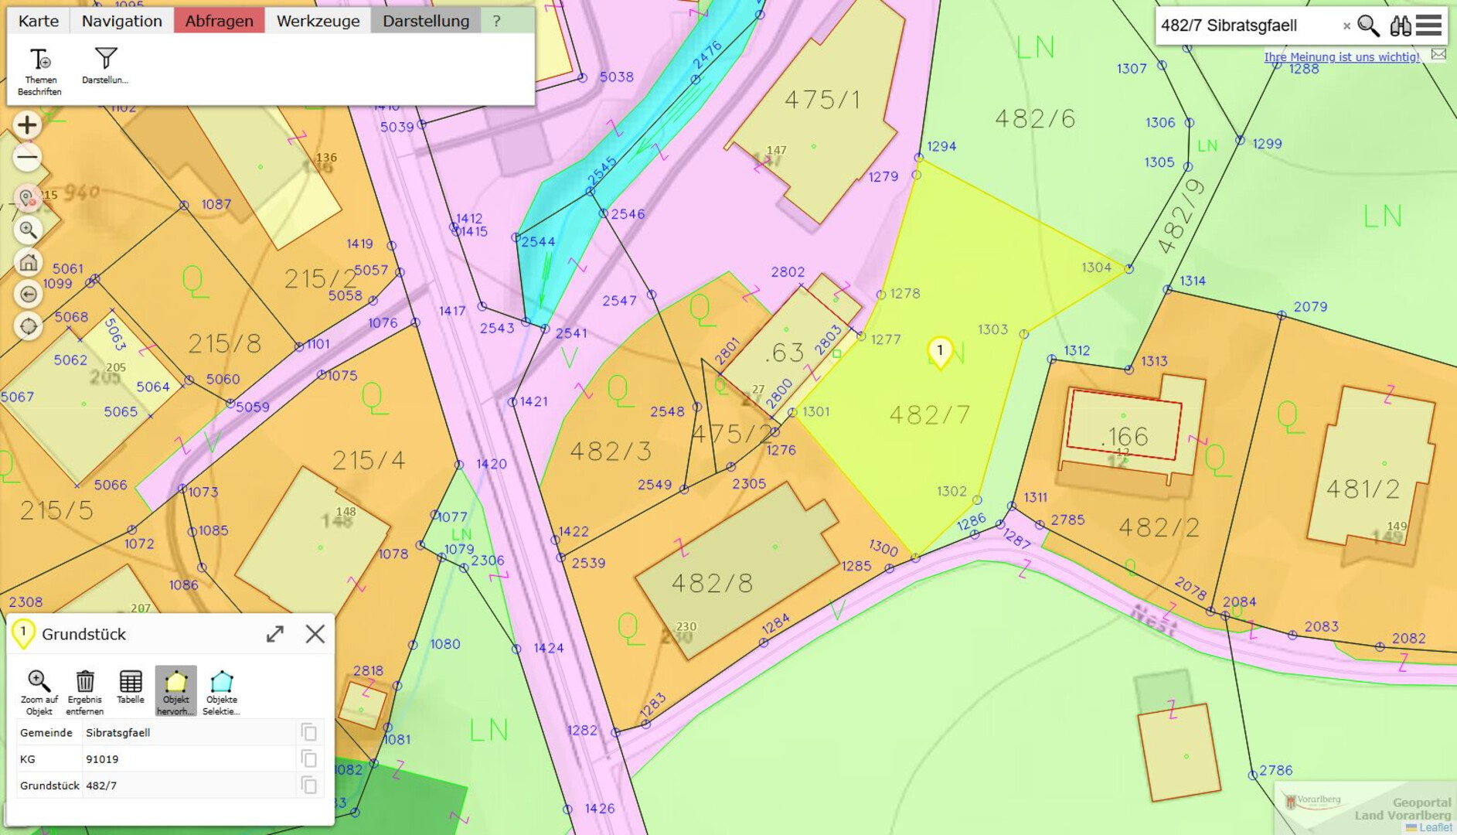Click the search field containing 482/7 Sibratsgfaell
1457x835 pixels.
[1246, 26]
